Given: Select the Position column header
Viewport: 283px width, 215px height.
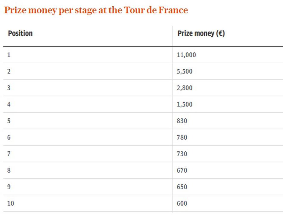Looking at the screenshot, I should [20, 33].
